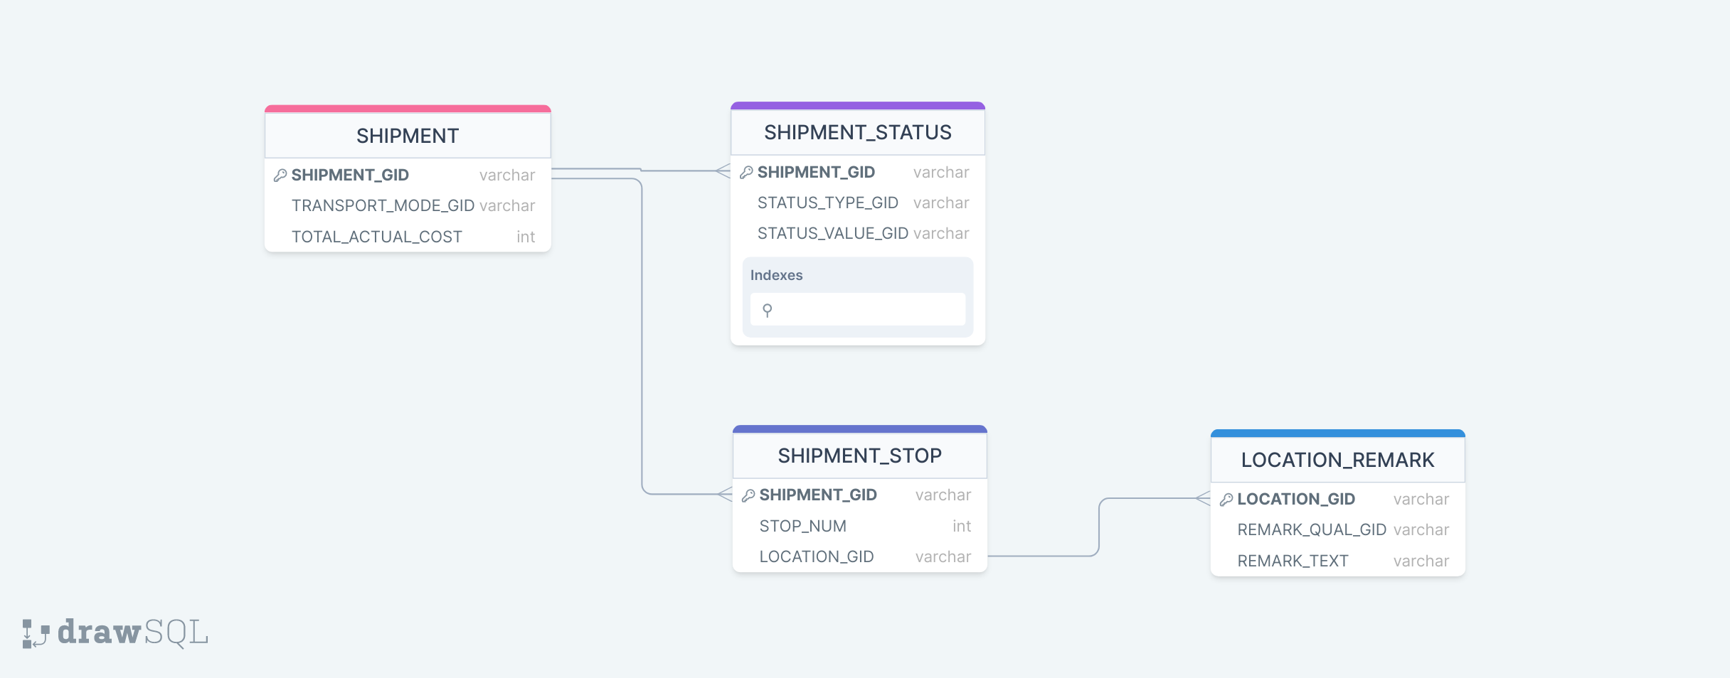Click the TRANSPORT_MODE_GID column row
This screenshot has height=678, width=1730.
click(383, 205)
